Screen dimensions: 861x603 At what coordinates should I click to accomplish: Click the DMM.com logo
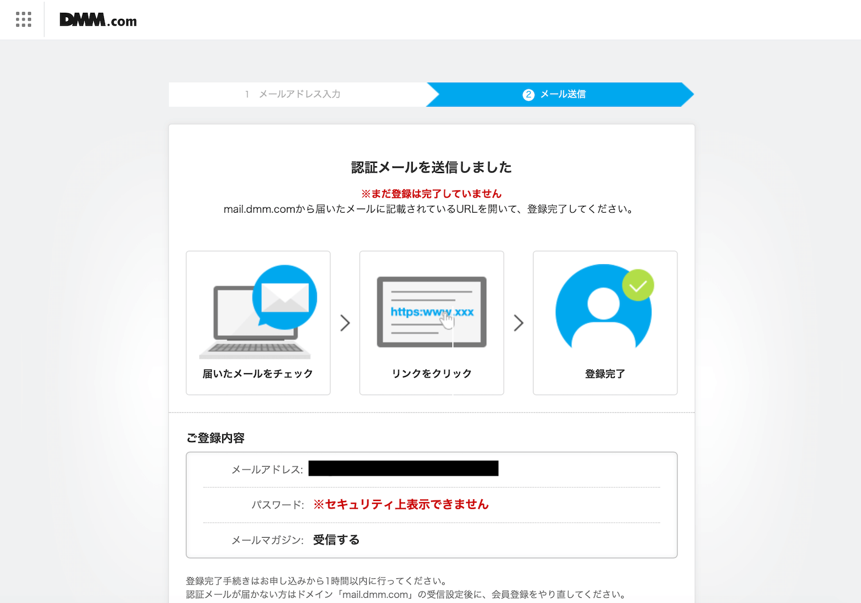(x=97, y=19)
